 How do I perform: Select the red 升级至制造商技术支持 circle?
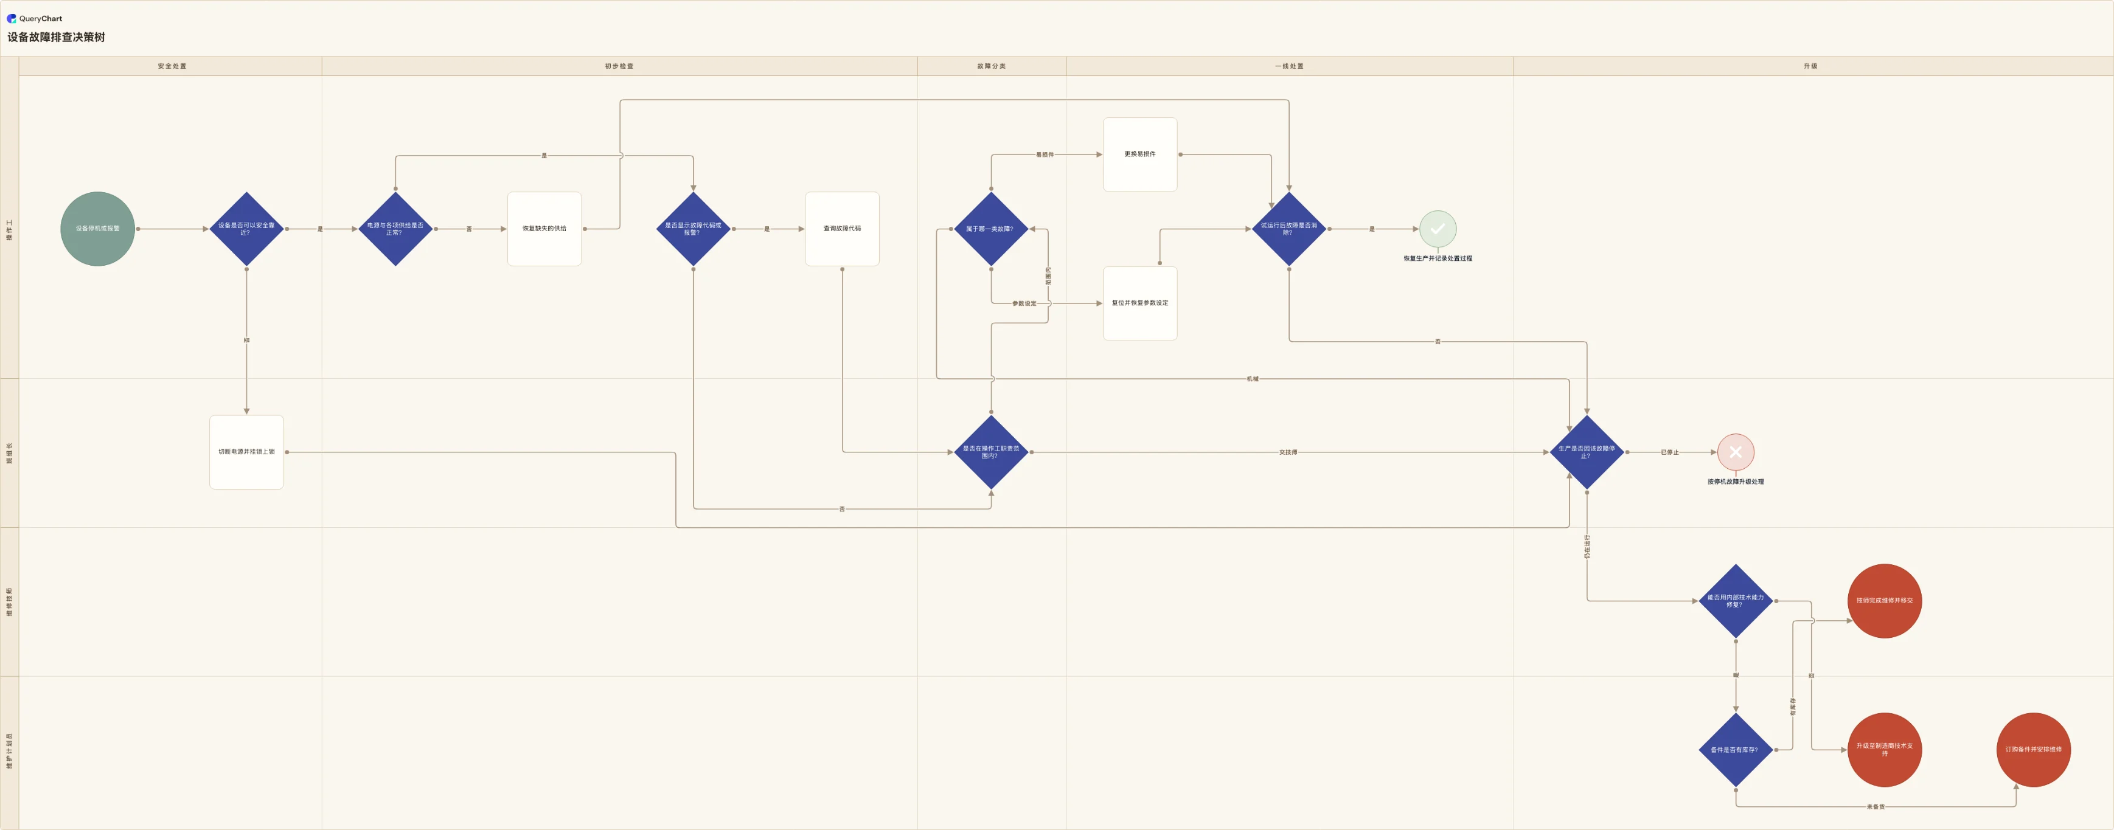pyautogui.click(x=1884, y=750)
